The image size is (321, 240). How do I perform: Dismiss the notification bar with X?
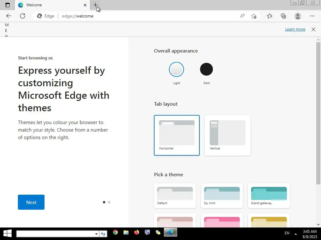coord(313,29)
